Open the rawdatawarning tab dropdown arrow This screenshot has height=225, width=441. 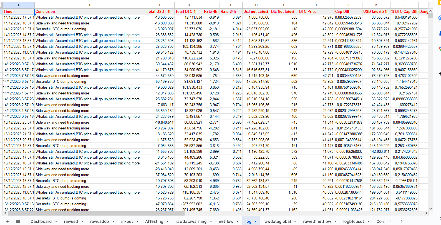(211, 221)
